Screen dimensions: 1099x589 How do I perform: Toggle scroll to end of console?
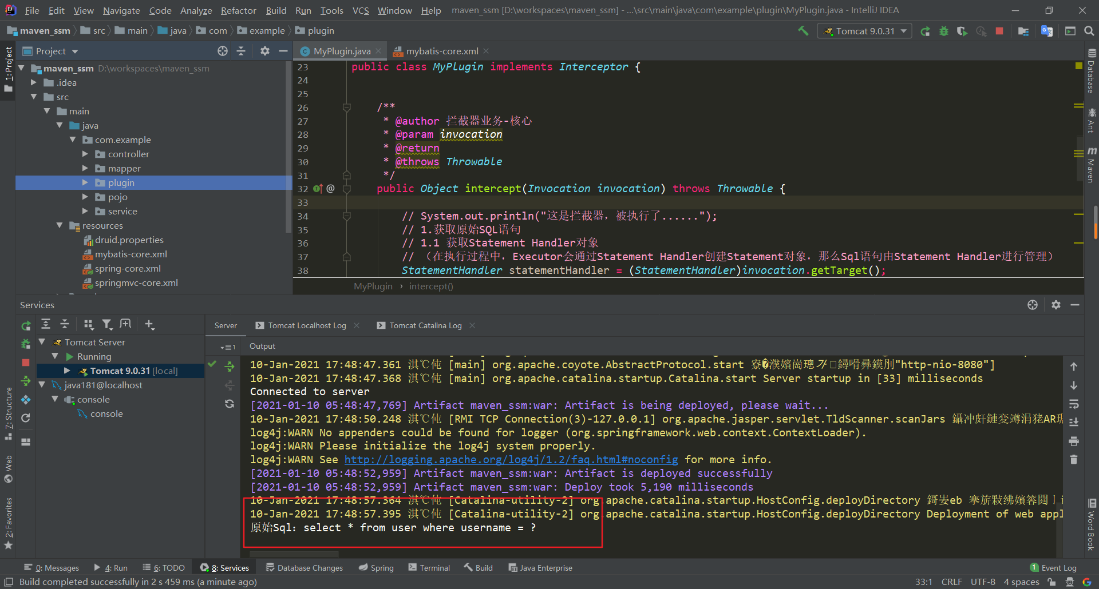[1074, 423]
